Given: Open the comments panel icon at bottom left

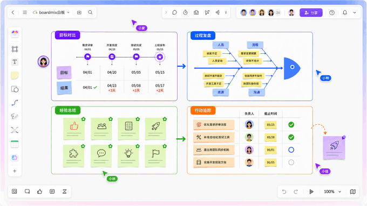Looking at the screenshot, I should (x=27, y=191).
